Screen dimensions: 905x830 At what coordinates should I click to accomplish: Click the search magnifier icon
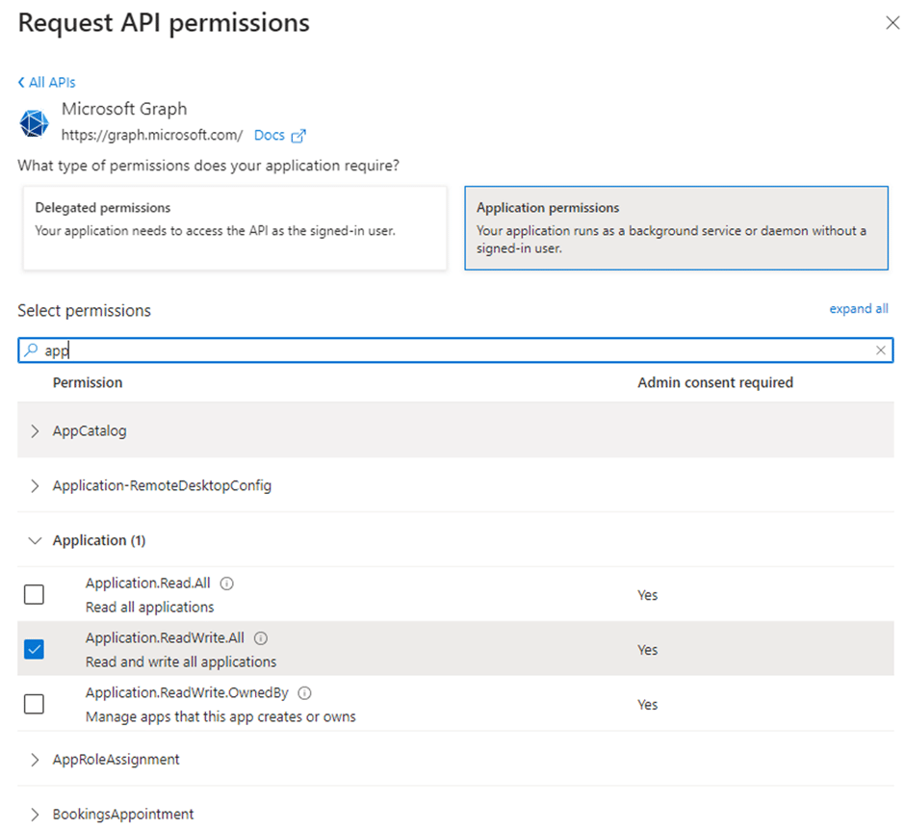(31, 350)
